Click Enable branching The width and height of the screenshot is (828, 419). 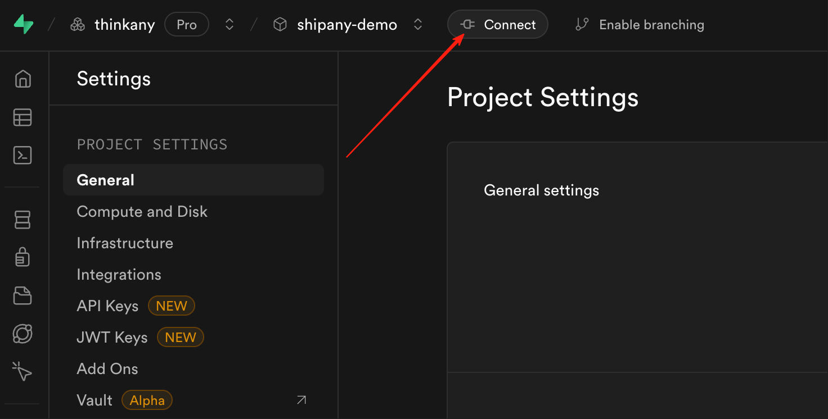tap(640, 25)
